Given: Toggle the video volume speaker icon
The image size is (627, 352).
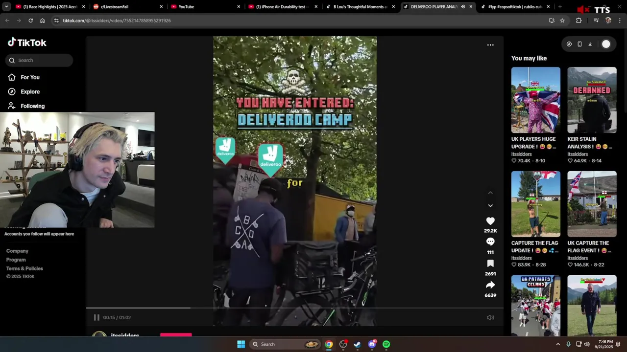Looking at the screenshot, I should tap(490, 317).
